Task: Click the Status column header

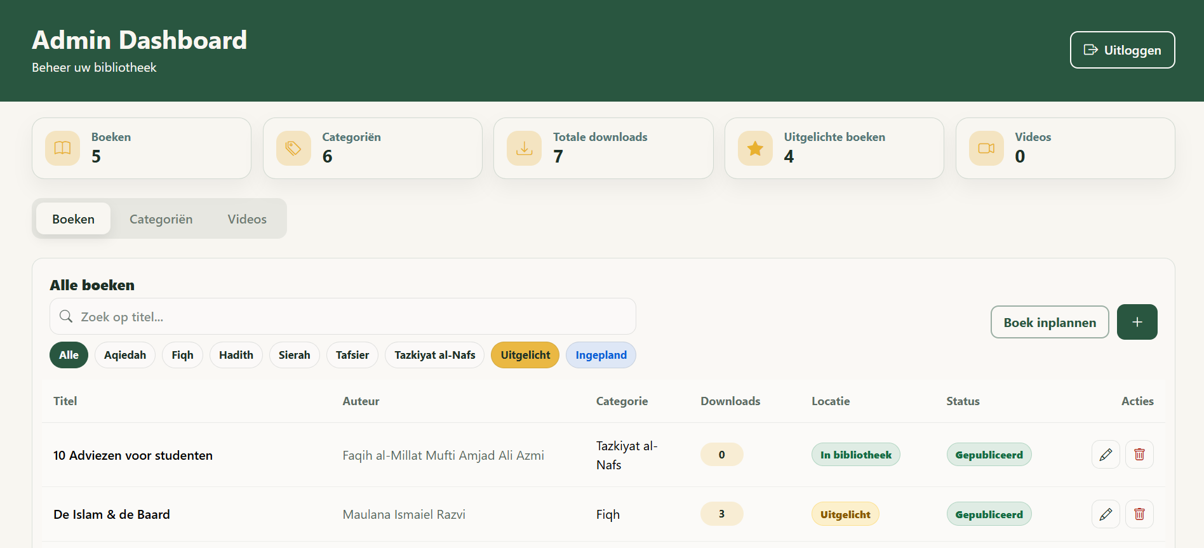Action: pos(963,401)
